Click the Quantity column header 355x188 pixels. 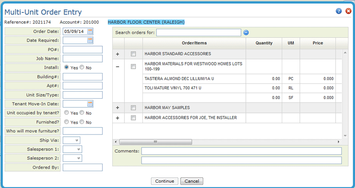click(264, 43)
